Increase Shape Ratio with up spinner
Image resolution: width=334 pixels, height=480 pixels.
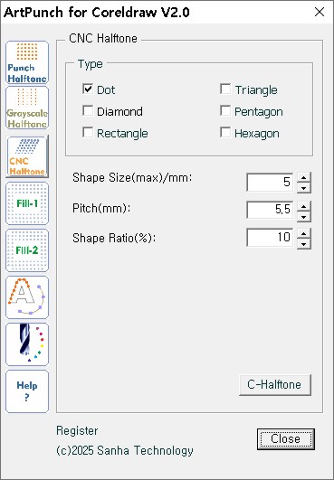303,233
